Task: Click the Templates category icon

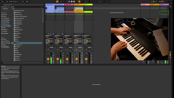Action: pyautogui.click(x=2, y=33)
